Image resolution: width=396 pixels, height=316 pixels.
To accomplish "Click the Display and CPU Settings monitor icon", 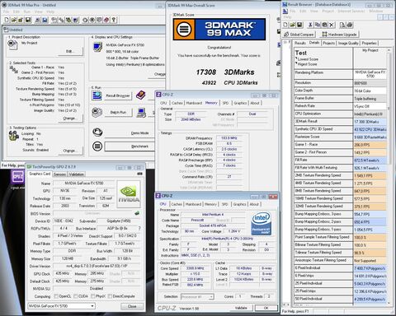I will pyautogui.click(x=97, y=47).
